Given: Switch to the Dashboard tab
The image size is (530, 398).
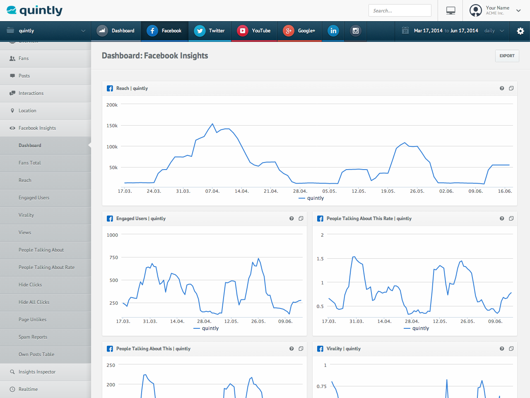Looking at the screenshot, I should 116,31.
